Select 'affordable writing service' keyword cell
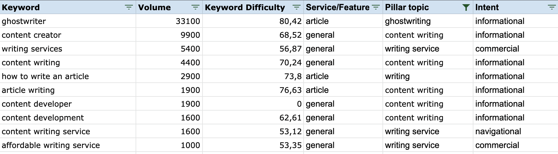This screenshot has height=154, width=558. 68,145
